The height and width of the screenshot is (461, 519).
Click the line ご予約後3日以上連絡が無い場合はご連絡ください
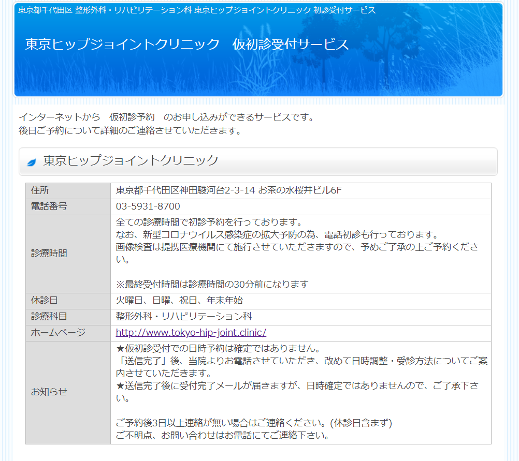pyautogui.click(x=254, y=423)
